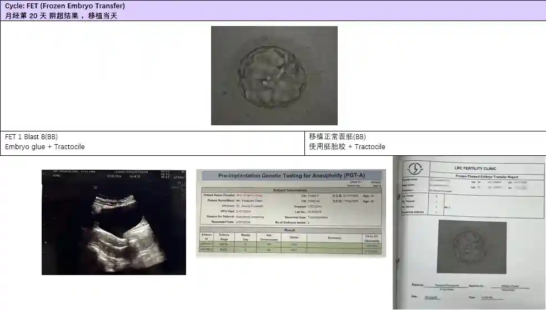
Task: Click the '移植正常囊胚(BB)' cell text
Action: (x=338, y=137)
